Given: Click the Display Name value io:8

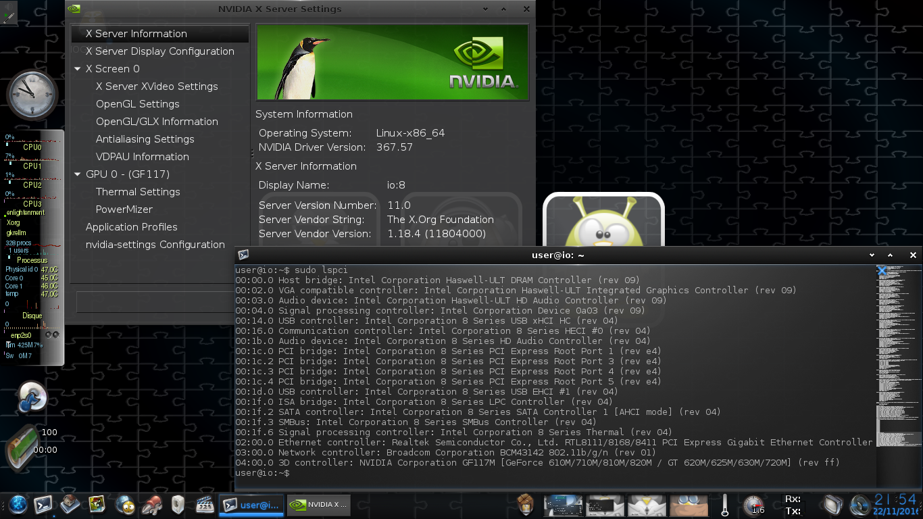Looking at the screenshot, I should coord(397,185).
